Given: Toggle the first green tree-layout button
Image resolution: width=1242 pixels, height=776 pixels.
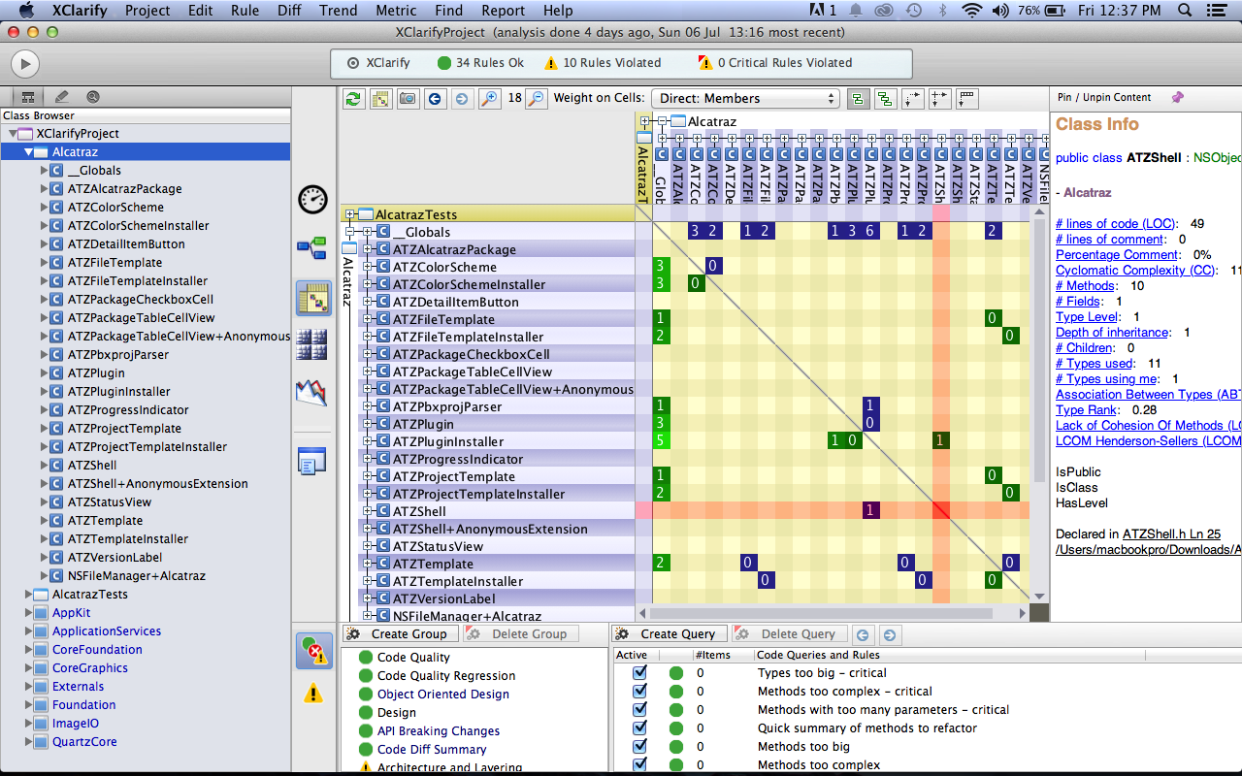Looking at the screenshot, I should point(858,98).
